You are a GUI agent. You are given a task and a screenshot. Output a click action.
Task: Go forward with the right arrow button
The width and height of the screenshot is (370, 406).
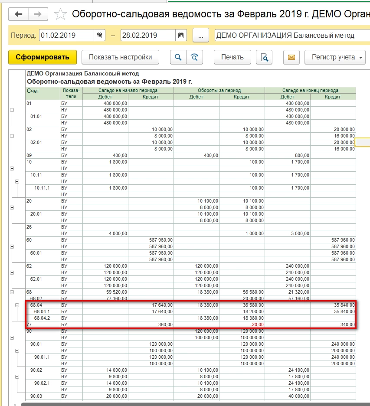tap(38, 14)
